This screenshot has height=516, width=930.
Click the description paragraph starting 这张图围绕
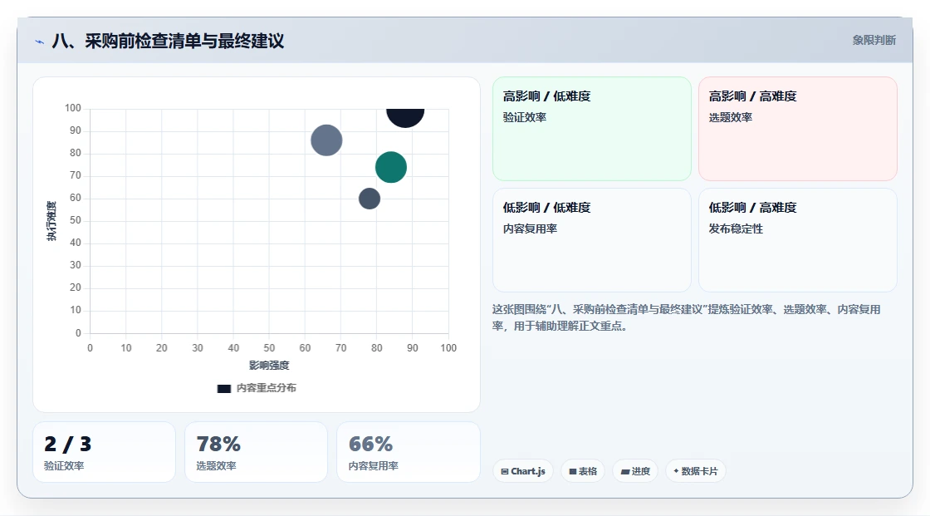click(686, 317)
